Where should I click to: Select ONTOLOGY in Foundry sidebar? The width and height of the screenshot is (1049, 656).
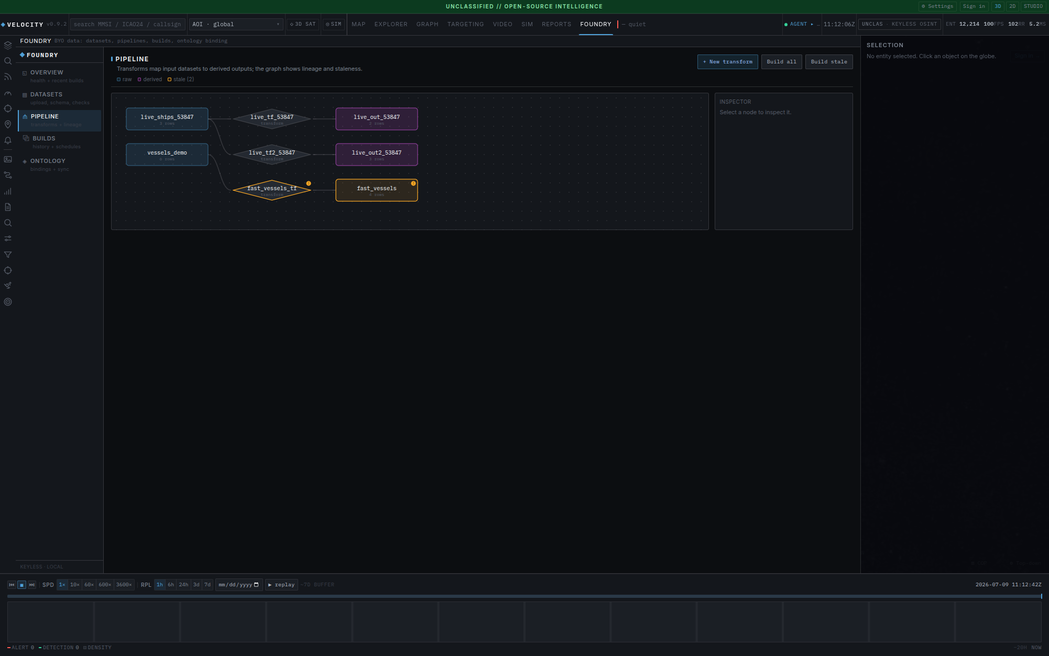click(x=60, y=165)
